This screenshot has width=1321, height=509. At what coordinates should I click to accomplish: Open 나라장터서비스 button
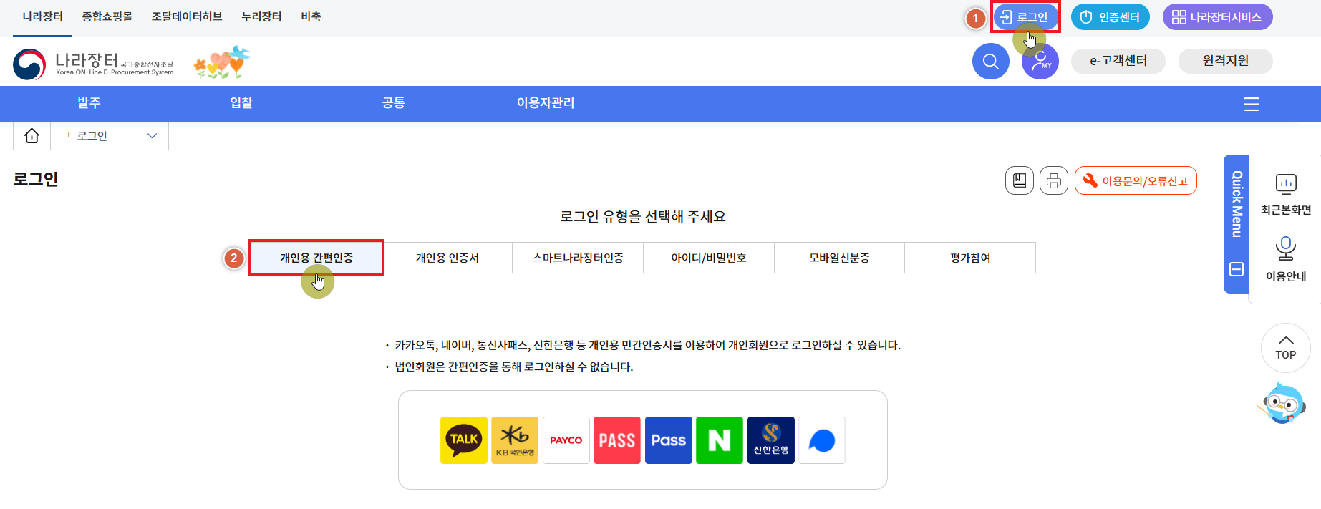(1217, 17)
